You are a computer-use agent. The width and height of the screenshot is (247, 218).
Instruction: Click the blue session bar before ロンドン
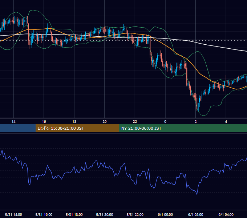[x=18, y=128]
